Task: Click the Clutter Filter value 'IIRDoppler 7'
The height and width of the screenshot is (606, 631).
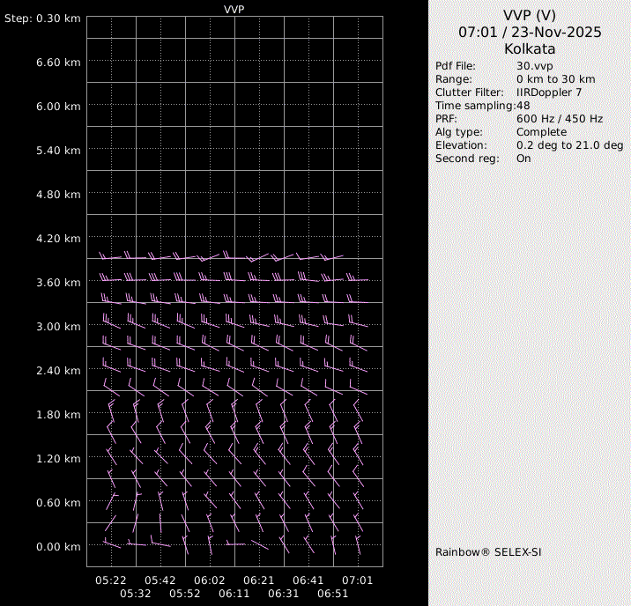Action: [x=548, y=92]
